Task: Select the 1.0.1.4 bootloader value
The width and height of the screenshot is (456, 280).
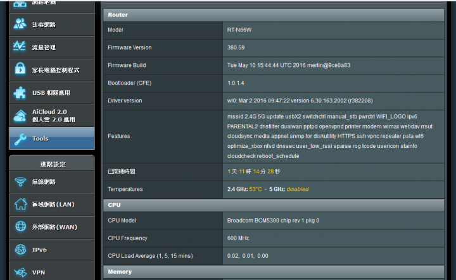Action: pos(236,83)
